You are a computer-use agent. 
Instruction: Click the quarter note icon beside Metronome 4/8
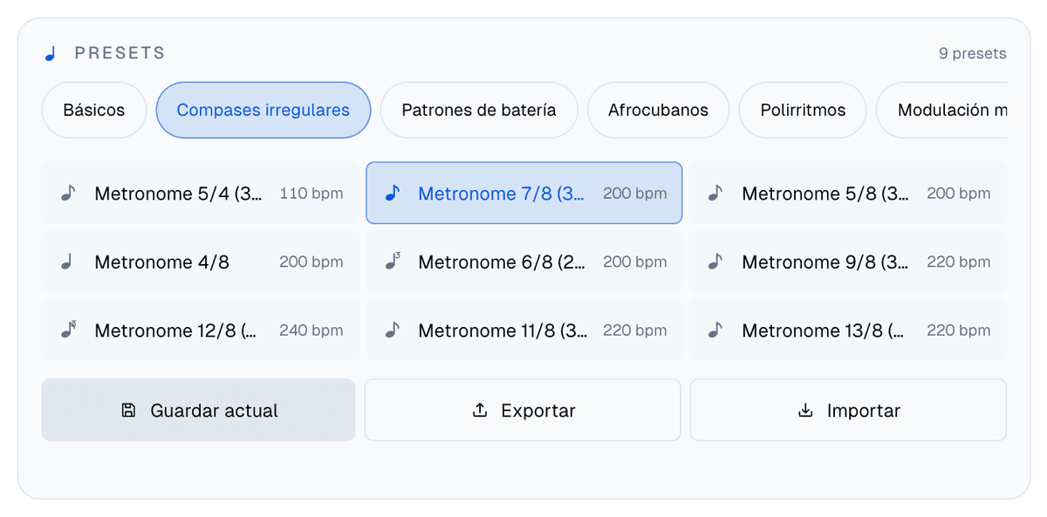[x=68, y=262]
